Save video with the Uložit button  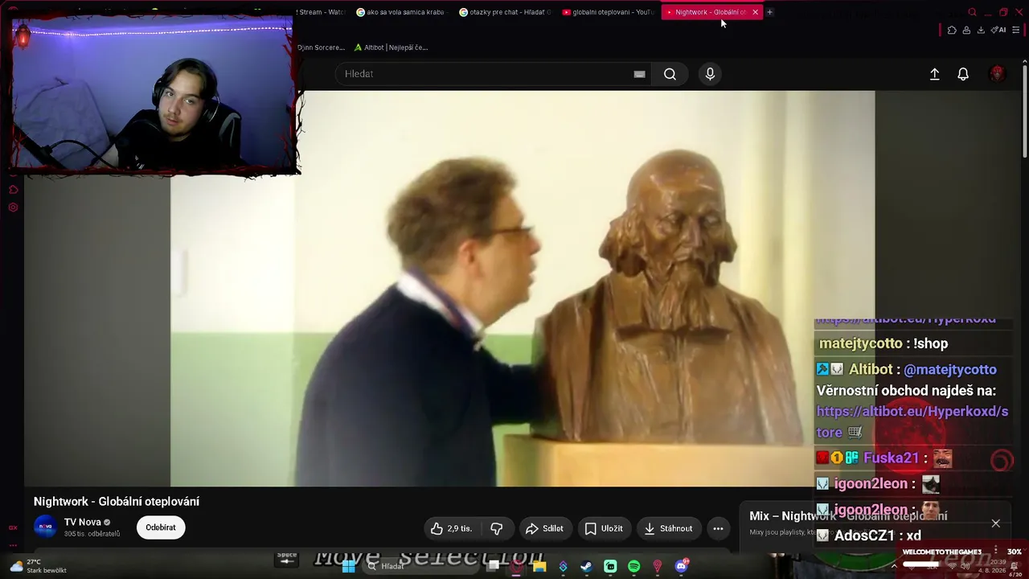pyautogui.click(x=604, y=528)
